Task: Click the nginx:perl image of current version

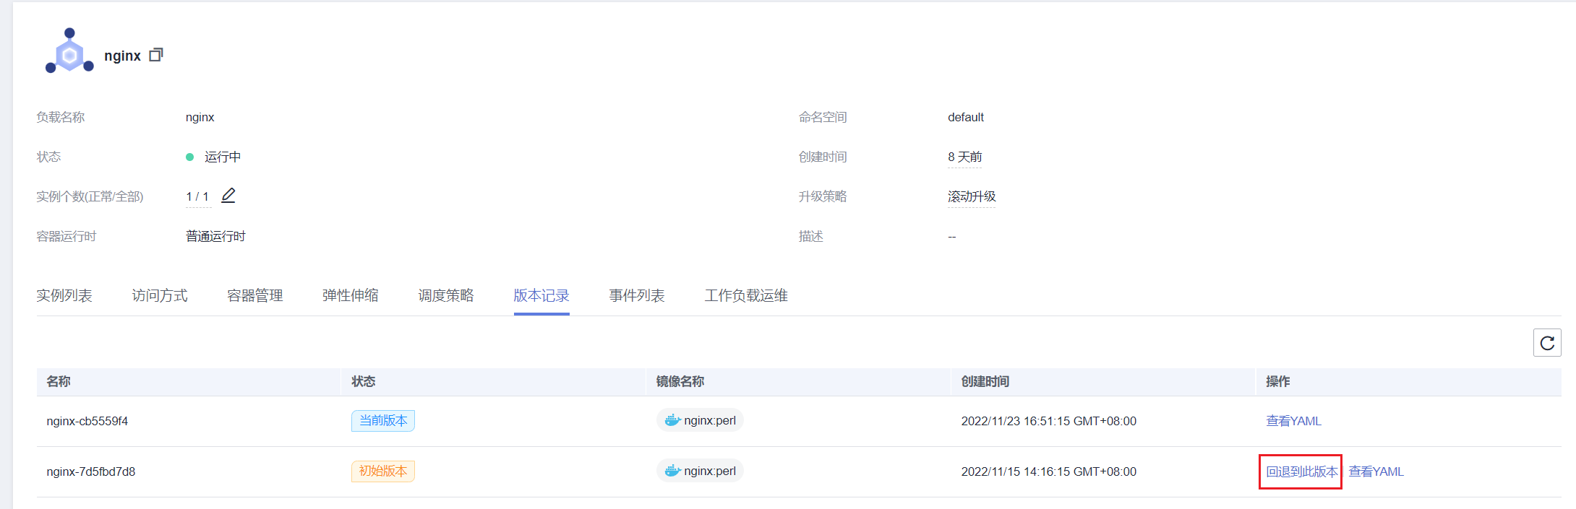Action: pyautogui.click(x=700, y=420)
